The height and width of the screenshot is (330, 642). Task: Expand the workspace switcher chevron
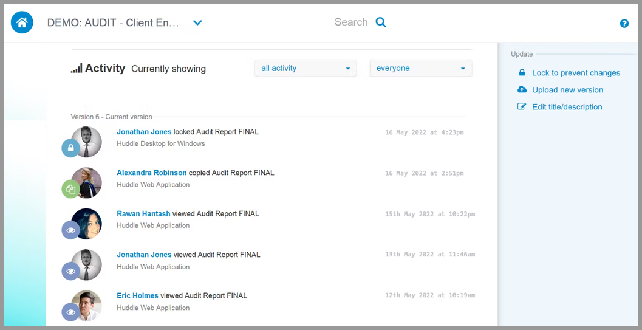pos(197,22)
